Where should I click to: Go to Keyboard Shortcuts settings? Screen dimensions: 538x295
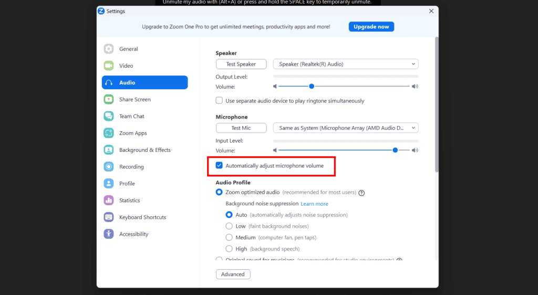pos(142,217)
